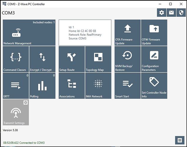The width and height of the screenshot is (187, 147).
Task: Maximize the Z-Wave PC Controller window
Action: [171, 4]
